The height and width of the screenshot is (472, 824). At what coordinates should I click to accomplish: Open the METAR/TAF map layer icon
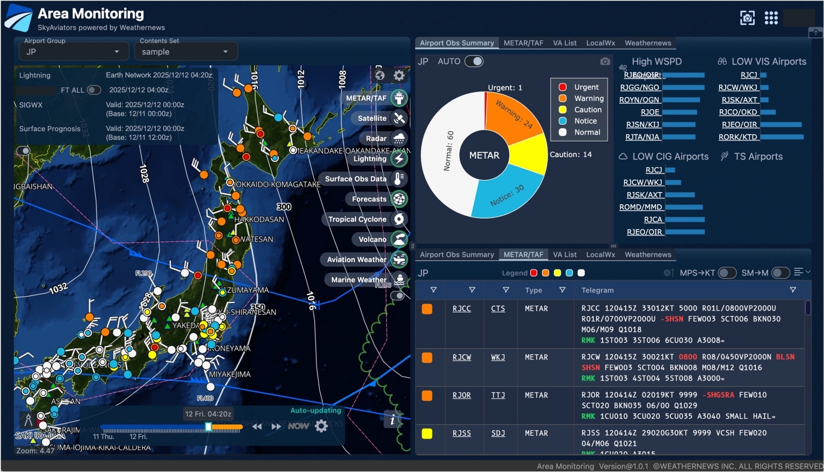coord(399,98)
